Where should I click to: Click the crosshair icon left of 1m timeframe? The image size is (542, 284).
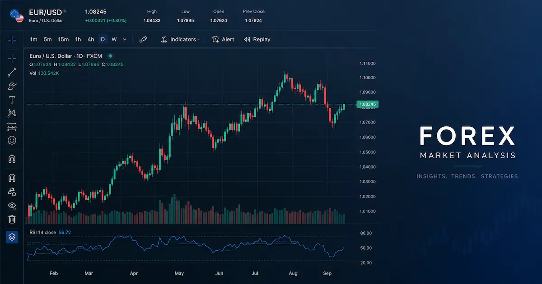12,40
